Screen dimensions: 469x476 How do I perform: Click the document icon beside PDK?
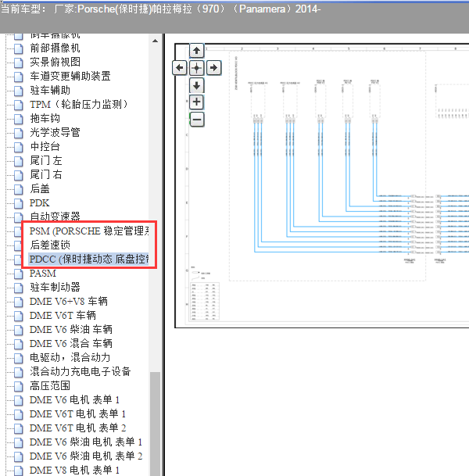[x=19, y=203]
